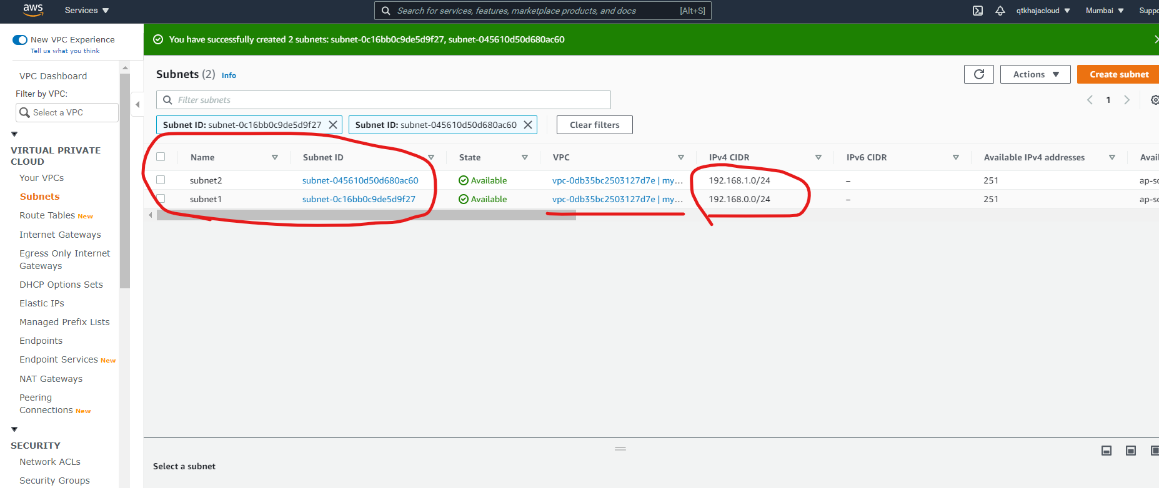
Task: Navigate to Route Tables in sidebar
Action: tap(47, 215)
